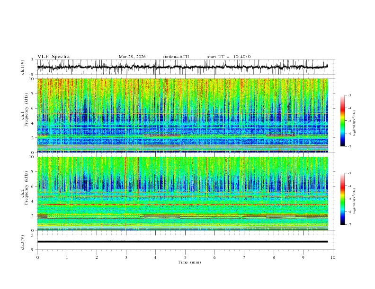375x289 pixels.
Task: Pick the lower log(PSD) color bar for ch.2
Action: pyautogui.click(x=343, y=199)
